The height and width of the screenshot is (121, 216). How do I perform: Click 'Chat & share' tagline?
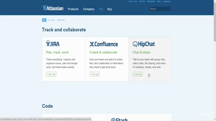coord(141,52)
